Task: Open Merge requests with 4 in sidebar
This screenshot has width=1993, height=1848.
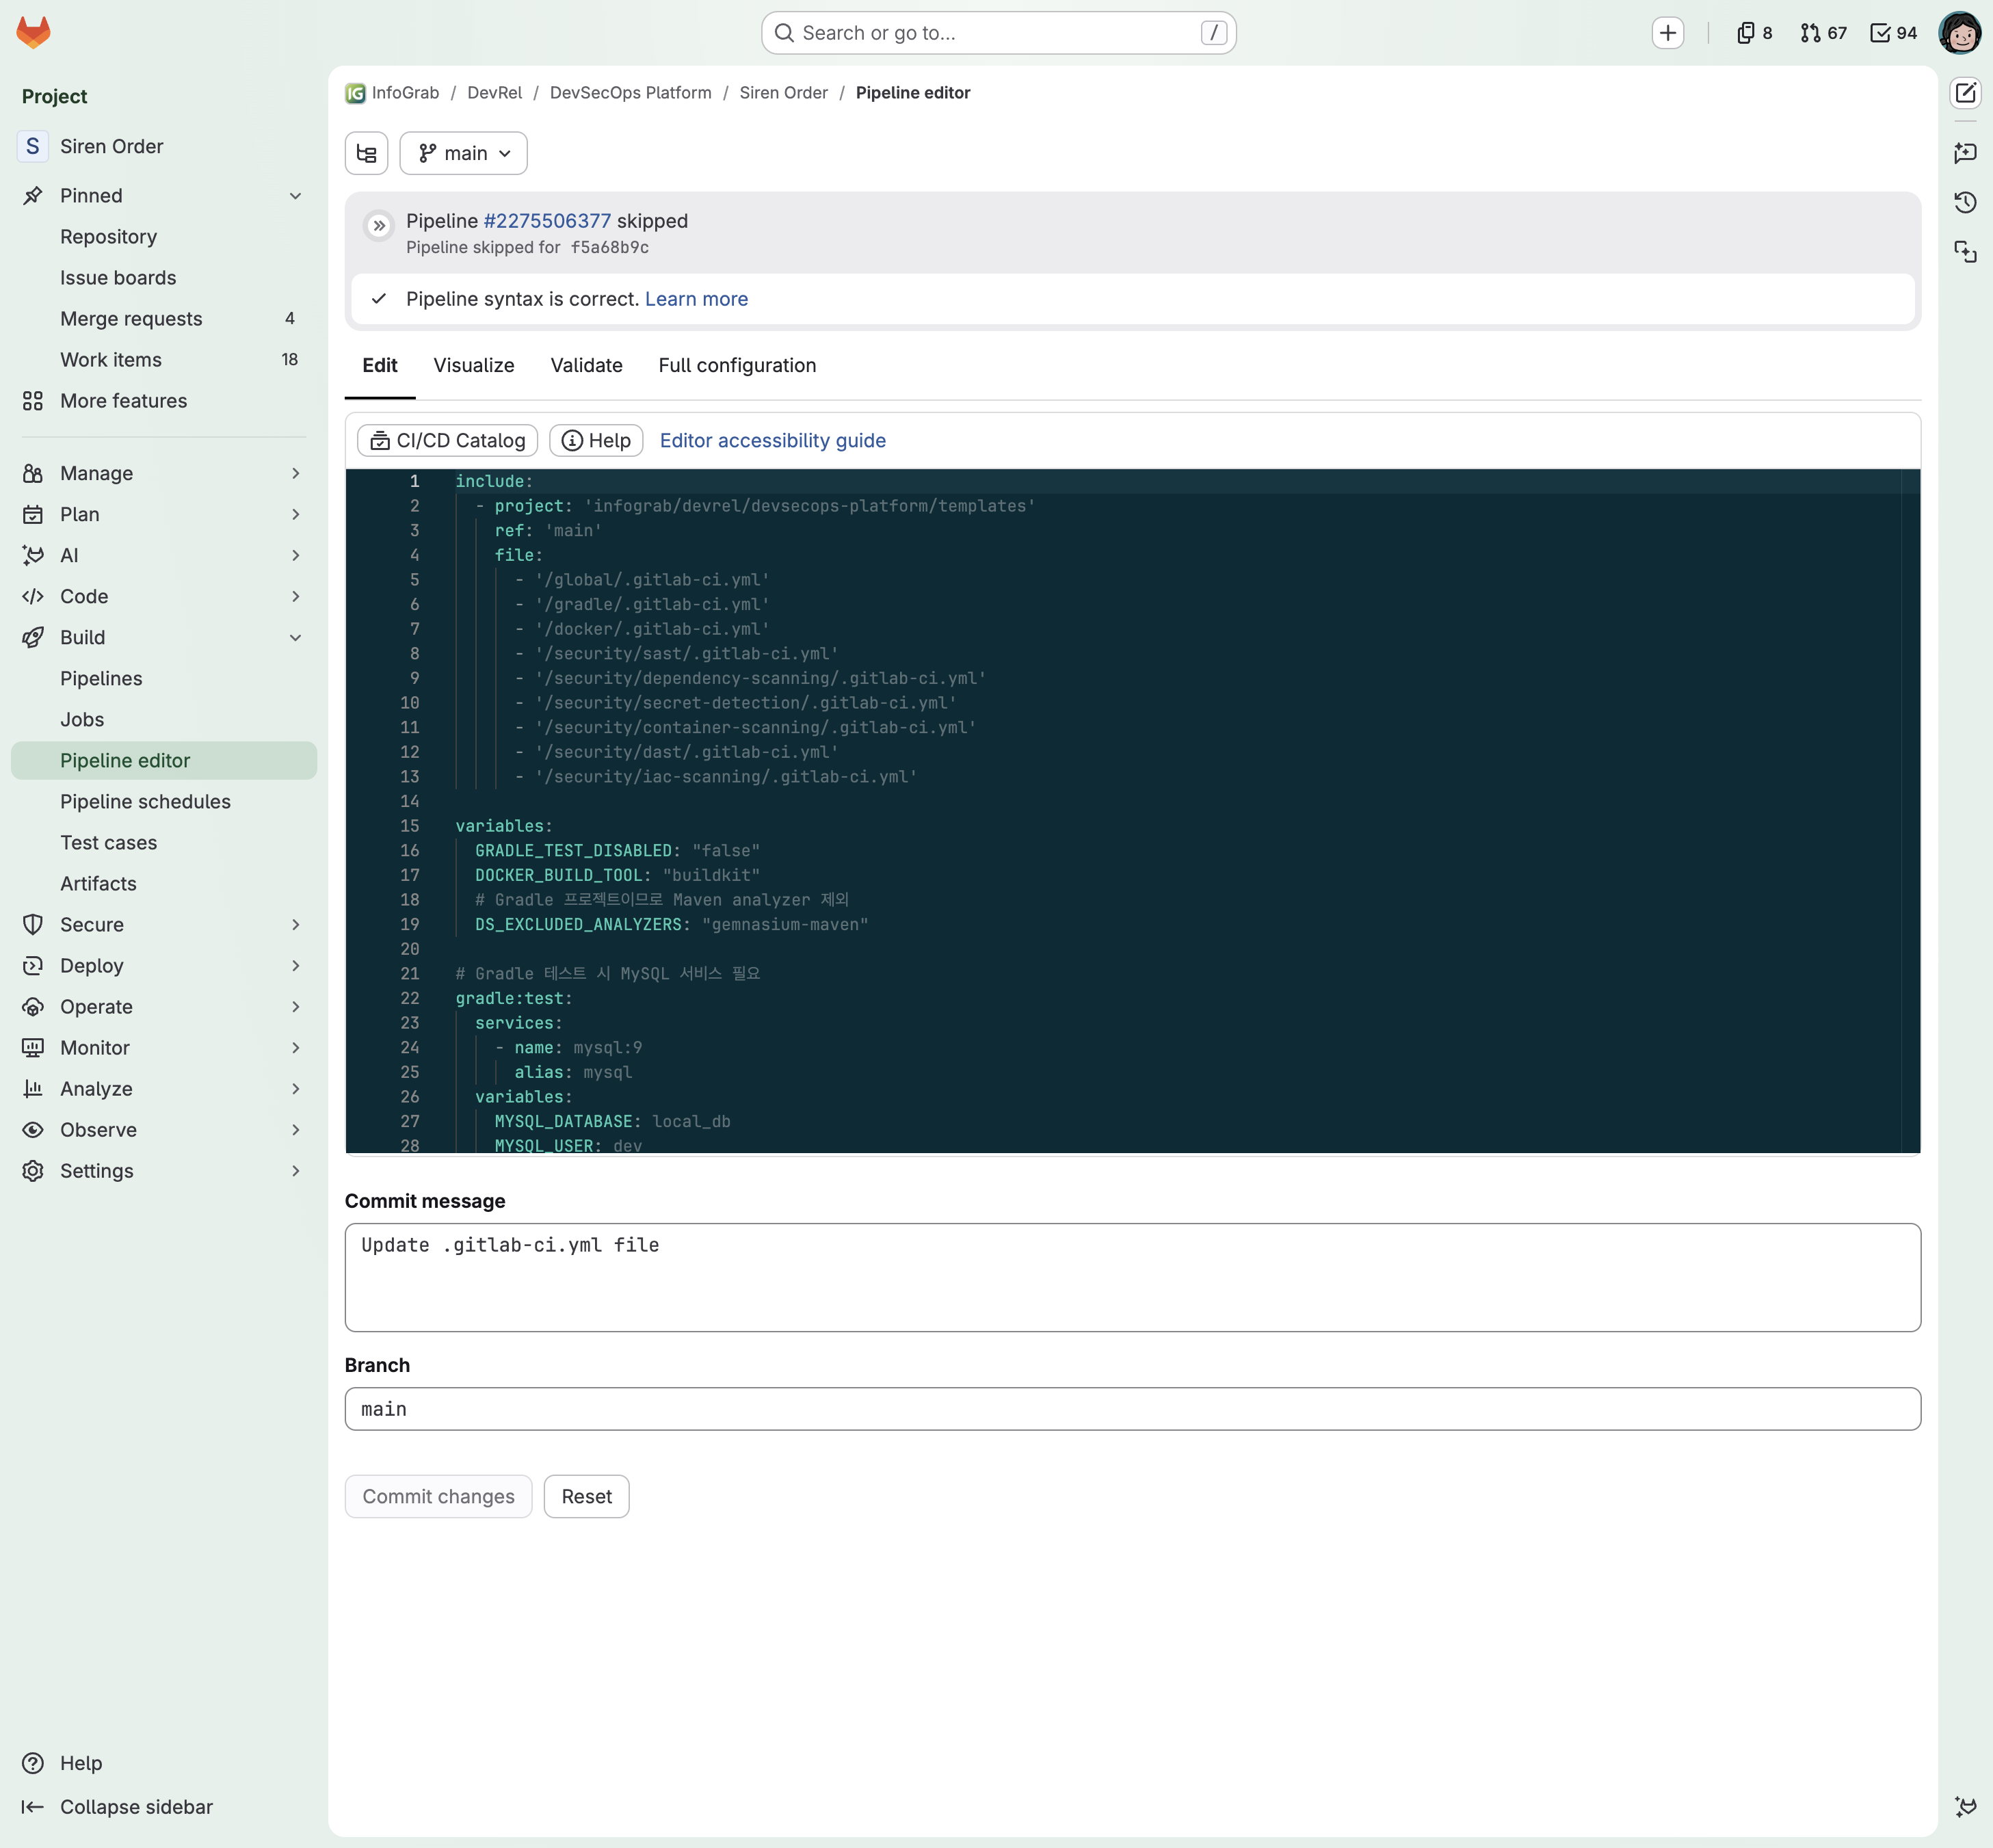Action: click(164, 319)
